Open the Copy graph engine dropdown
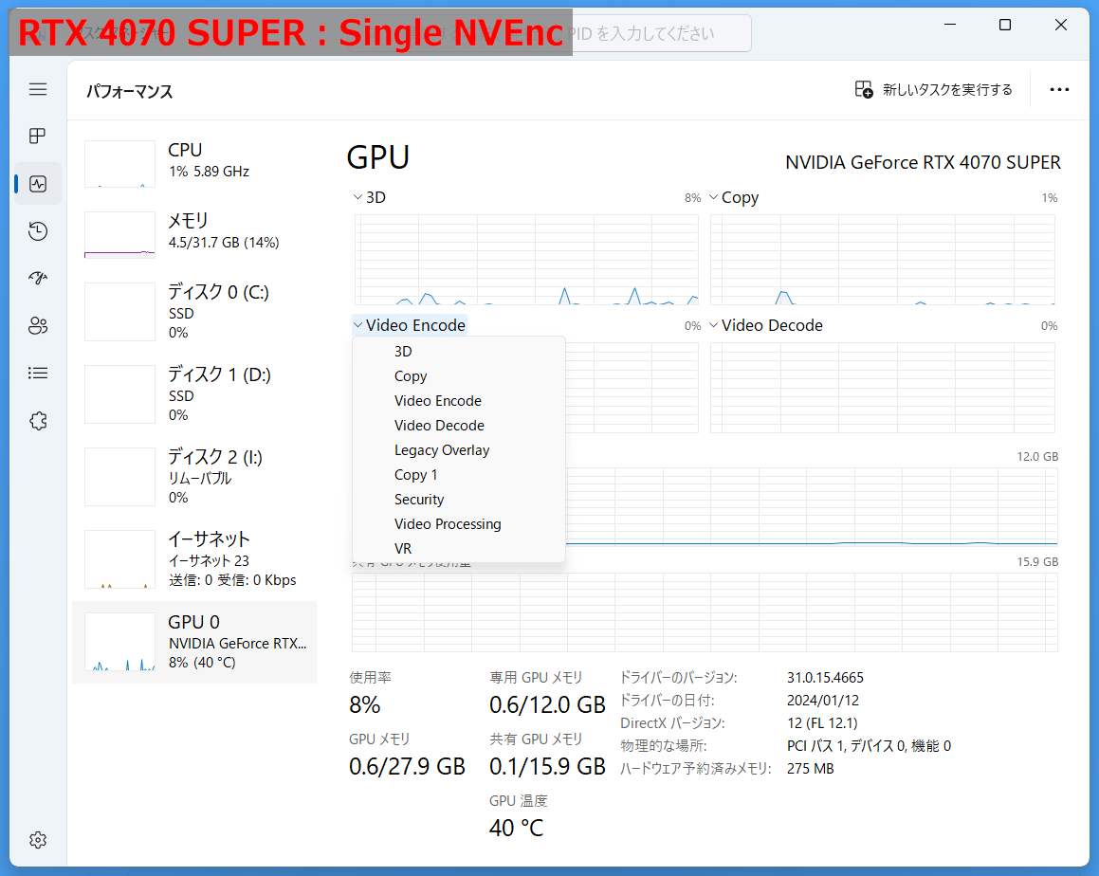Image resolution: width=1099 pixels, height=876 pixels. 734,197
